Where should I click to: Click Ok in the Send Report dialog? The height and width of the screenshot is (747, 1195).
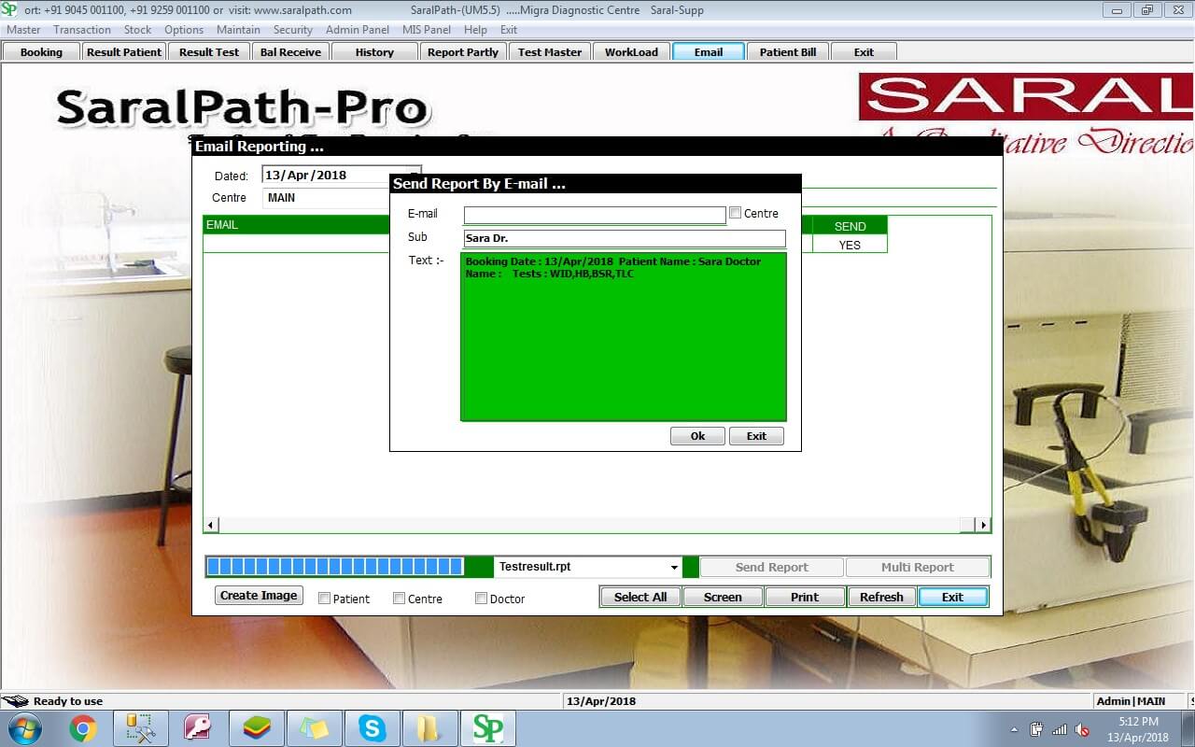tap(697, 436)
